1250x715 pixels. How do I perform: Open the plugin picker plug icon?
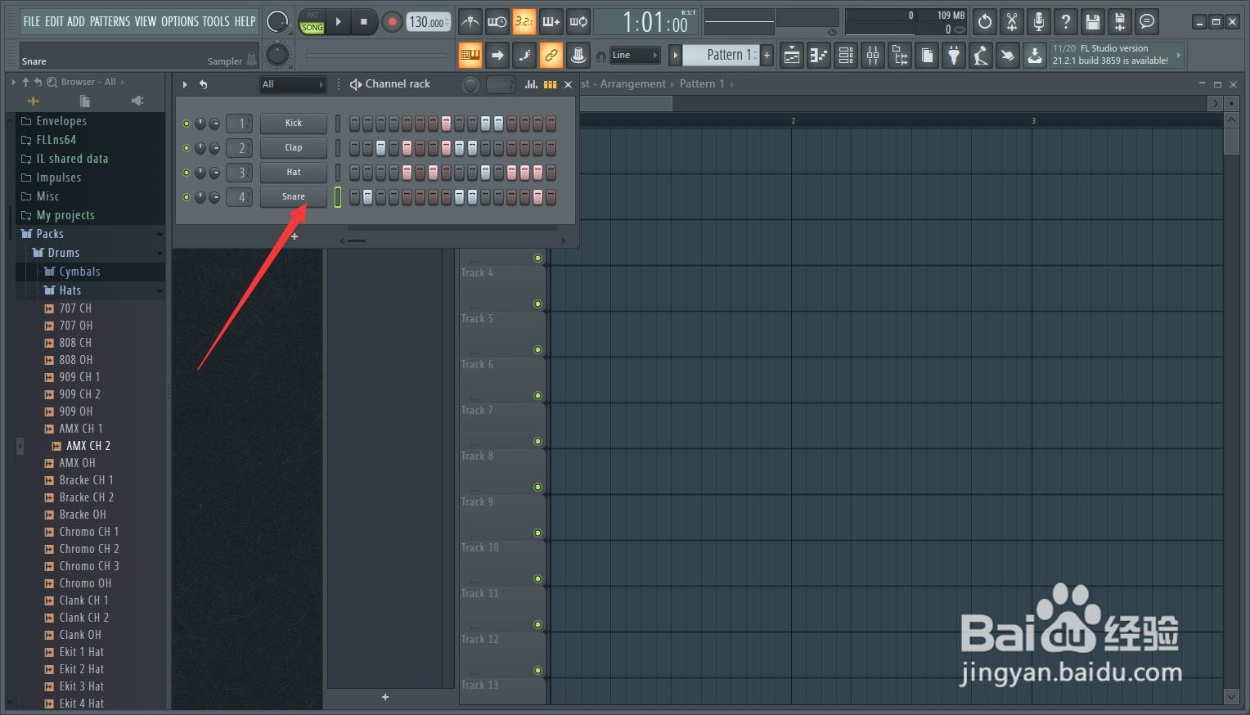(x=954, y=55)
